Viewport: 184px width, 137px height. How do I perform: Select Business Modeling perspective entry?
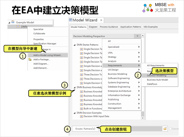pyautogui.click(x=117, y=74)
